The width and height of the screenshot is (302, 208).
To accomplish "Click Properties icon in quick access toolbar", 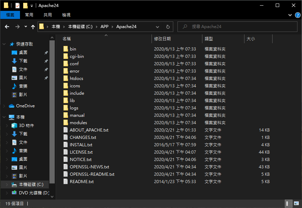I will click(17, 5).
